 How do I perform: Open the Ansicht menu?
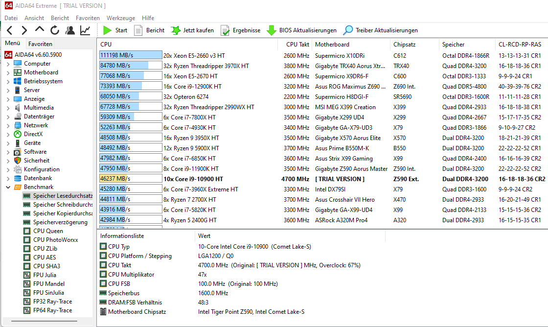pyautogui.click(x=34, y=18)
